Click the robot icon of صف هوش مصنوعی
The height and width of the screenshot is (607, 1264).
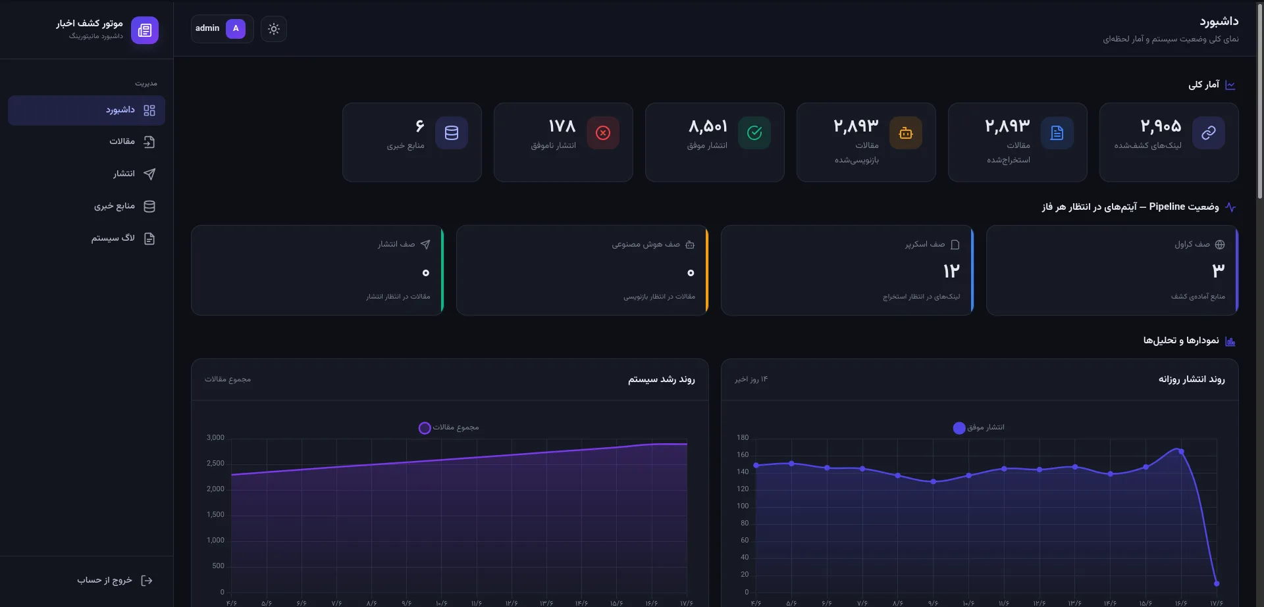pyautogui.click(x=690, y=245)
